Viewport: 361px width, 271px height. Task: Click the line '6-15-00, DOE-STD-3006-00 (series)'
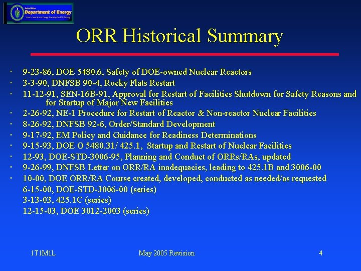click(x=90, y=189)
